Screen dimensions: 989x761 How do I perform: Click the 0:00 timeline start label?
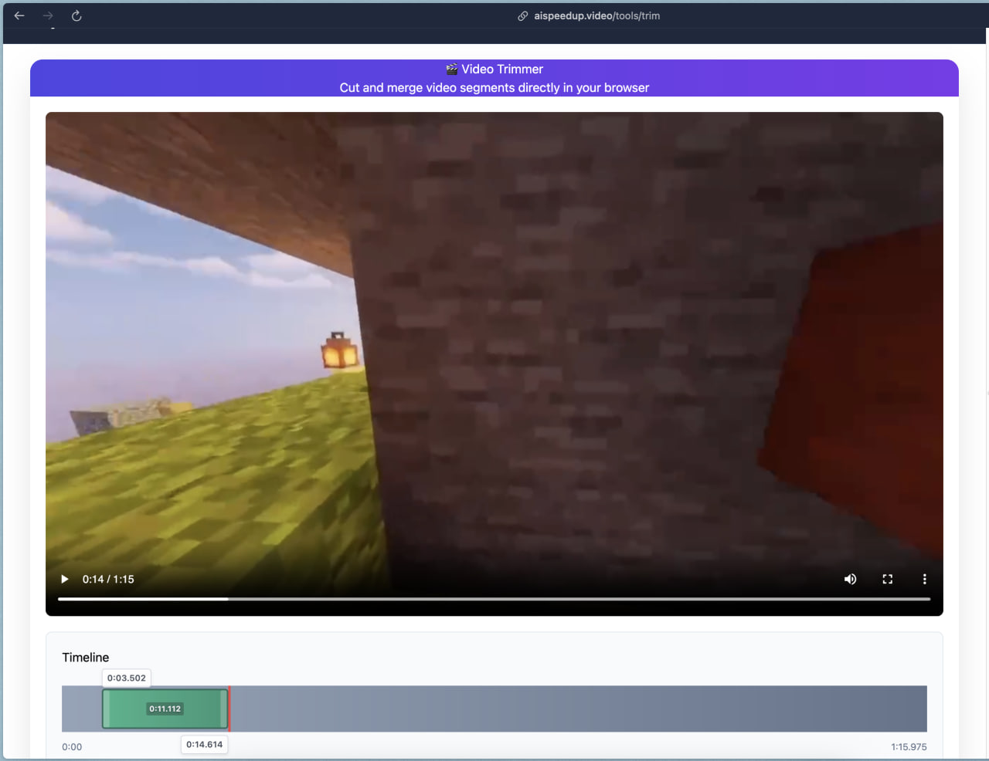click(72, 747)
